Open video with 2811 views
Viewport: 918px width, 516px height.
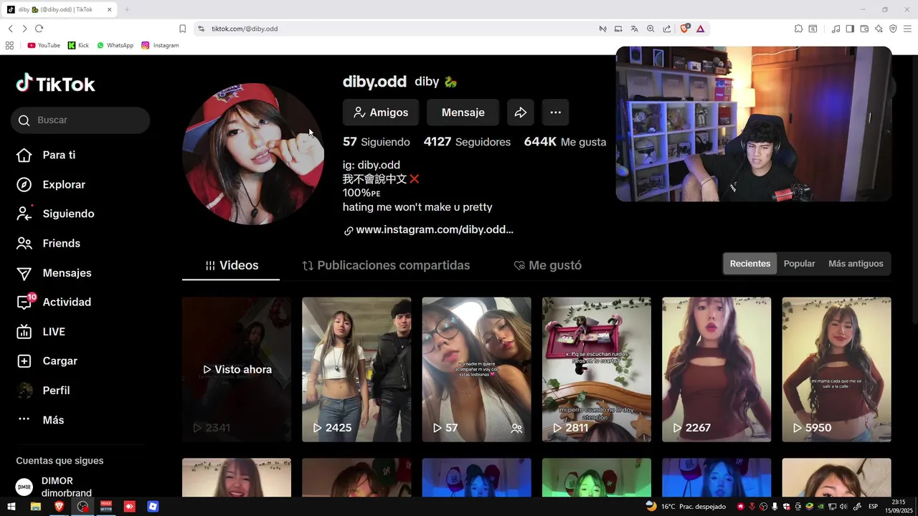point(597,370)
